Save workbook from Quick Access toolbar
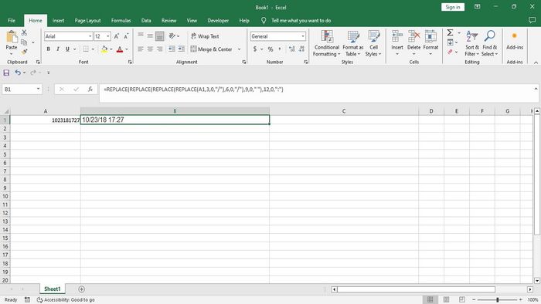The height and width of the screenshot is (304, 541). [x=6, y=73]
